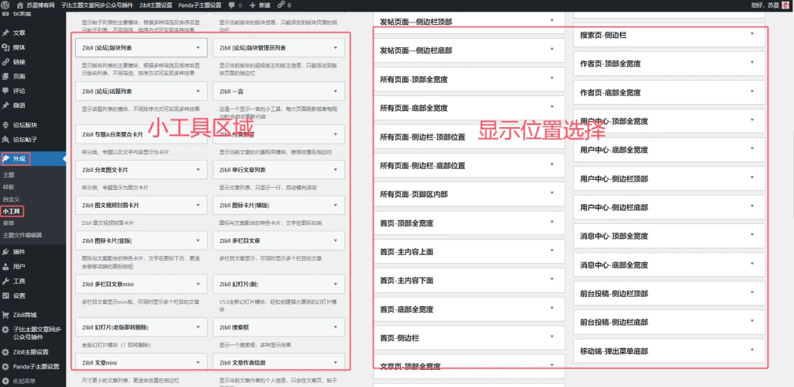This screenshot has height=387, width=794.
Task: Expand 消息中心-底部全宽度 widget area
Action: pyautogui.click(x=752, y=264)
